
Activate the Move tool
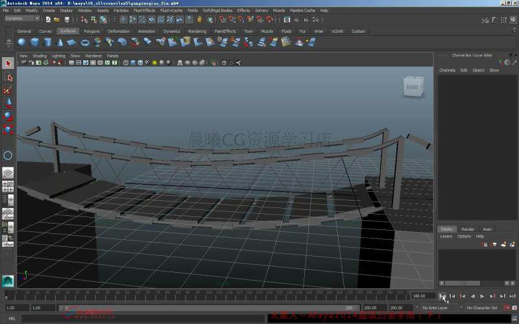coord(8,103)
